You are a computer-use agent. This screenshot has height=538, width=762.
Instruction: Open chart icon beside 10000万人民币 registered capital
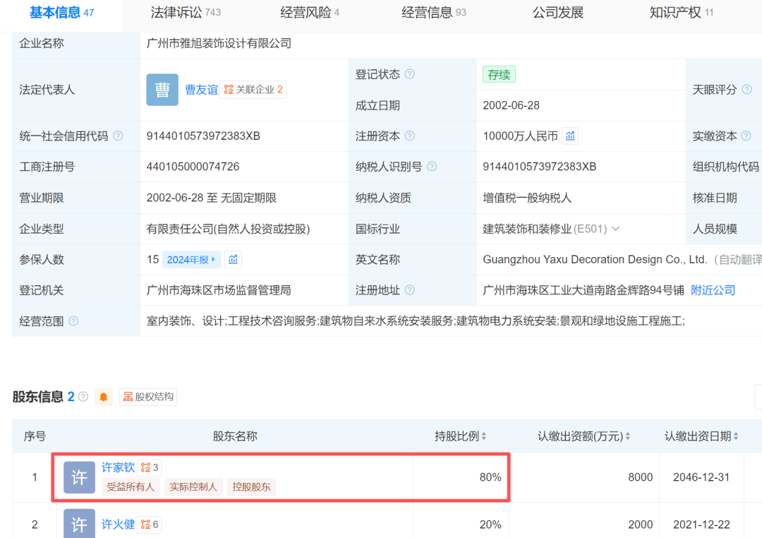(570, 136)
